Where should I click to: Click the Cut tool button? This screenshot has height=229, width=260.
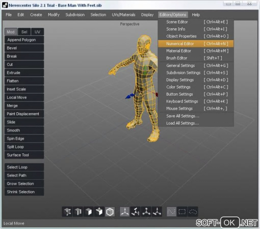(x=24, y=65)
